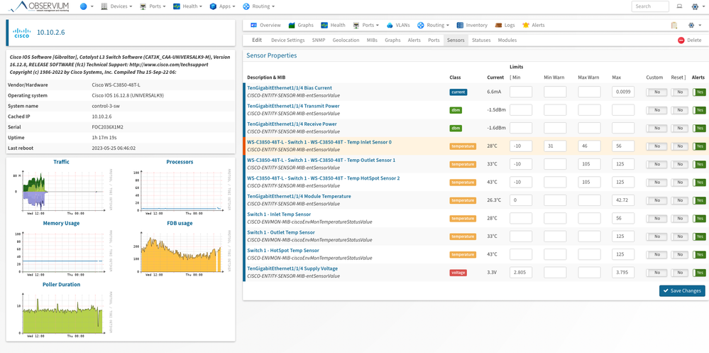The height and width of the screenshot is (353, 709).
Task: Click the Apps cube icon
Action: coord(213,6)
